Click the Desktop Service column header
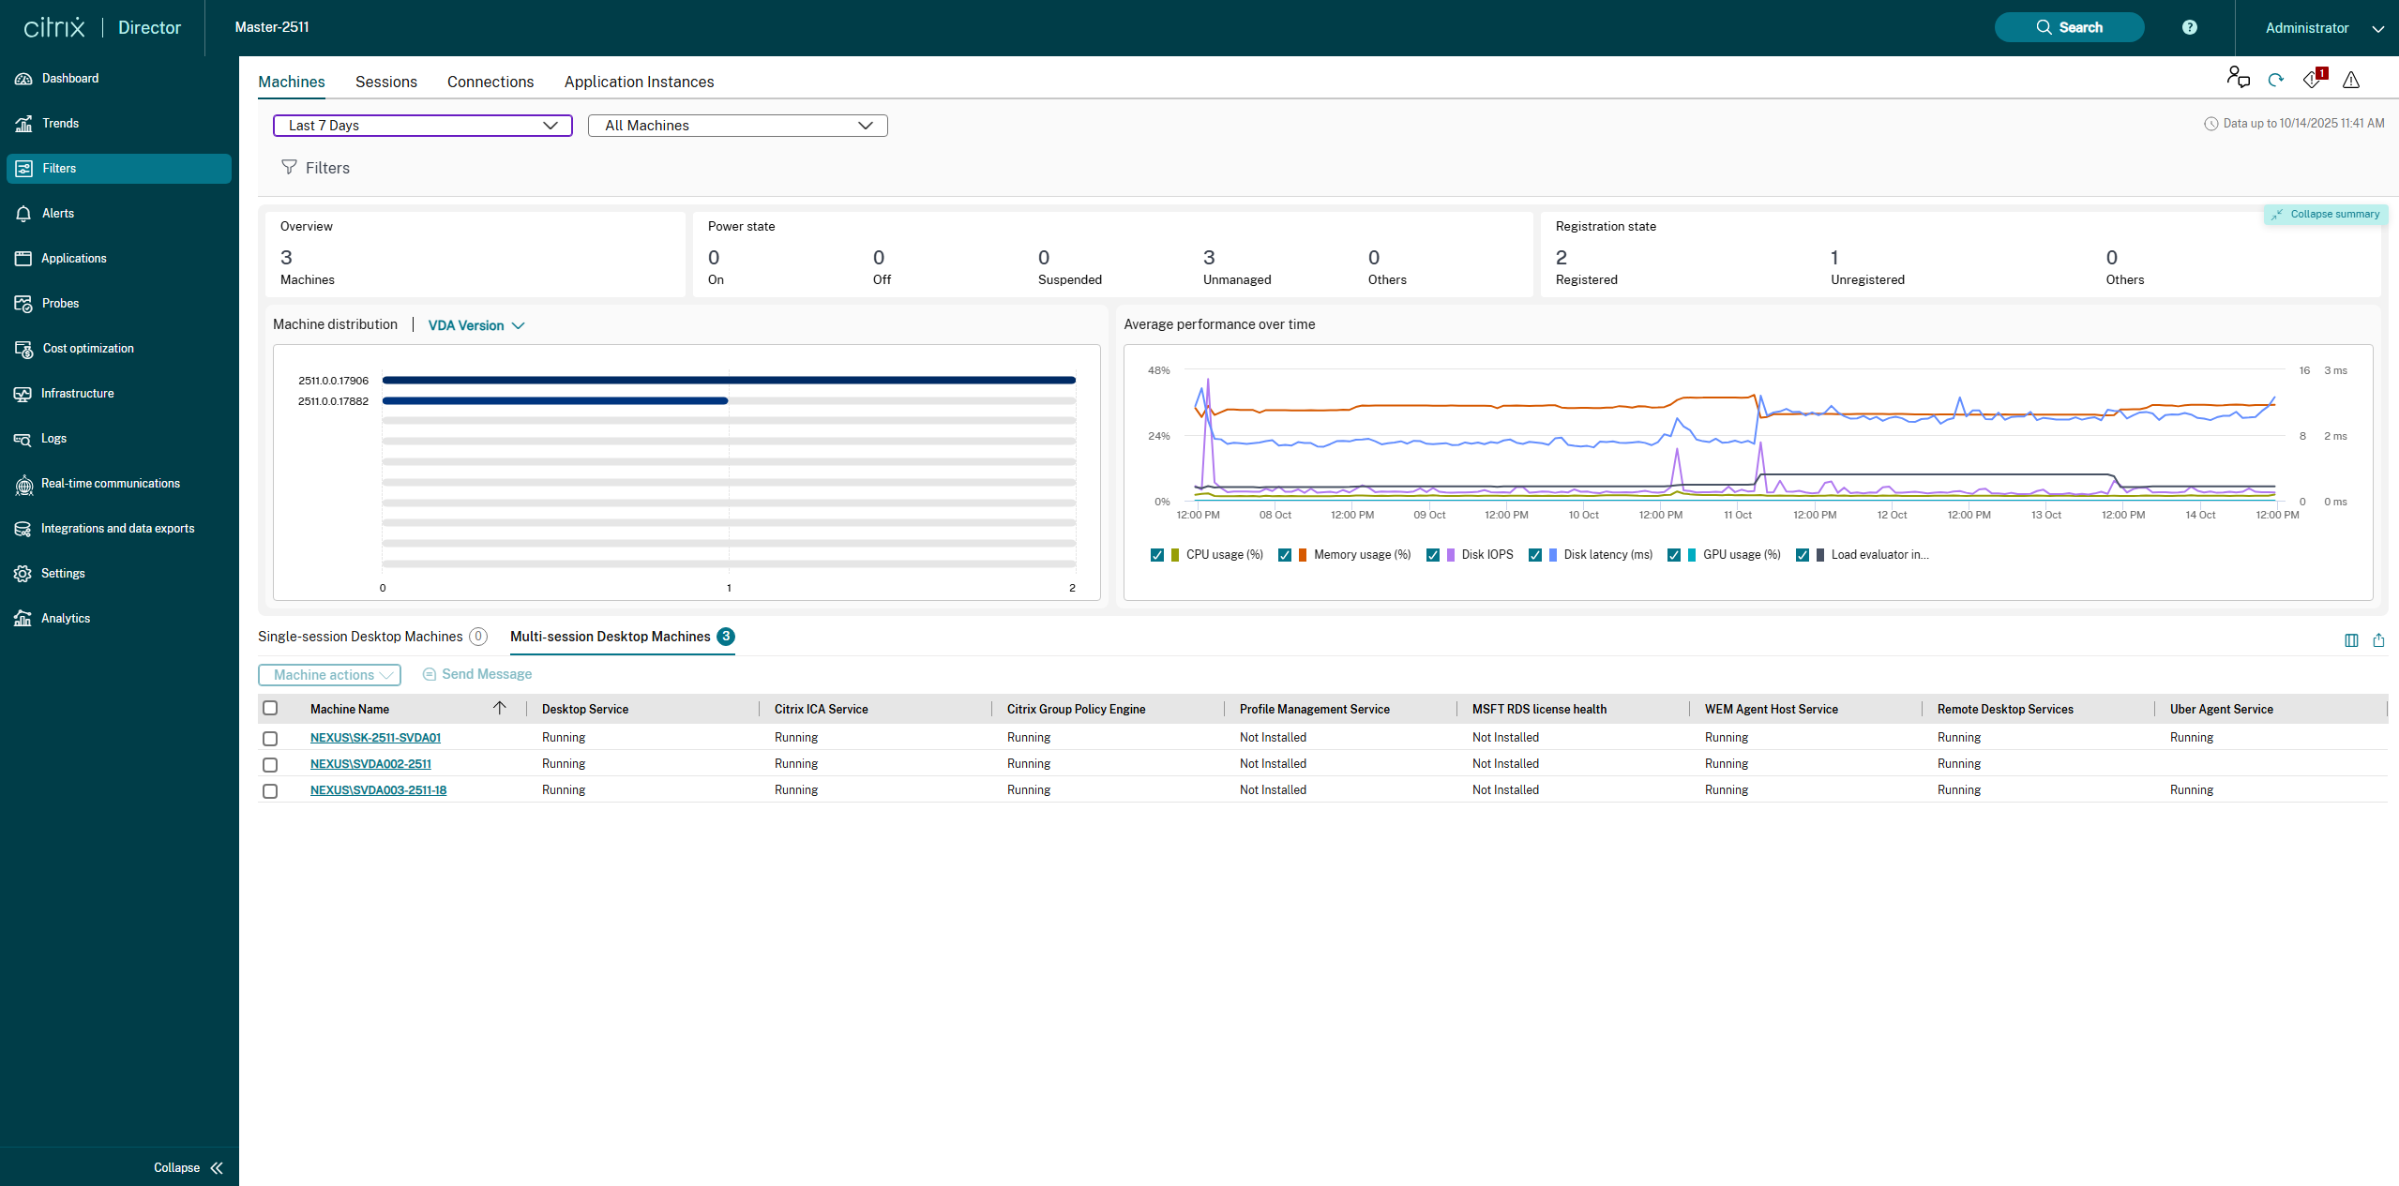The height and width of the screenshot is (1186, 2399). pos(585,709)
